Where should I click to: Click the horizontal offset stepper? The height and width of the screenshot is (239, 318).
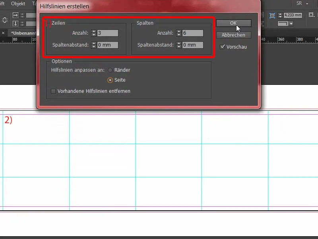[22, 15]
